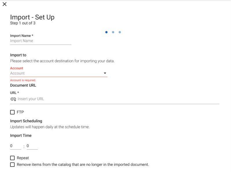Toggle the Repeat checkbox

coord(12,158)
